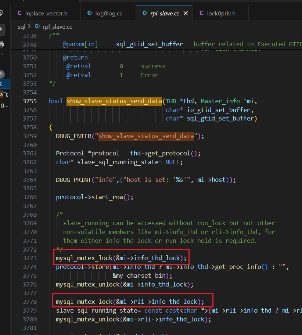Select the rpl_slave.cc editor tab
Viewport: 302px width, 335px height.
click(x=164, y=14)
